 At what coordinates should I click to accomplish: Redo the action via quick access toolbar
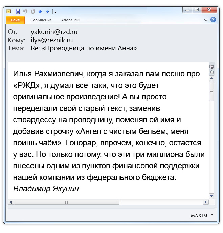click(33, 11)
